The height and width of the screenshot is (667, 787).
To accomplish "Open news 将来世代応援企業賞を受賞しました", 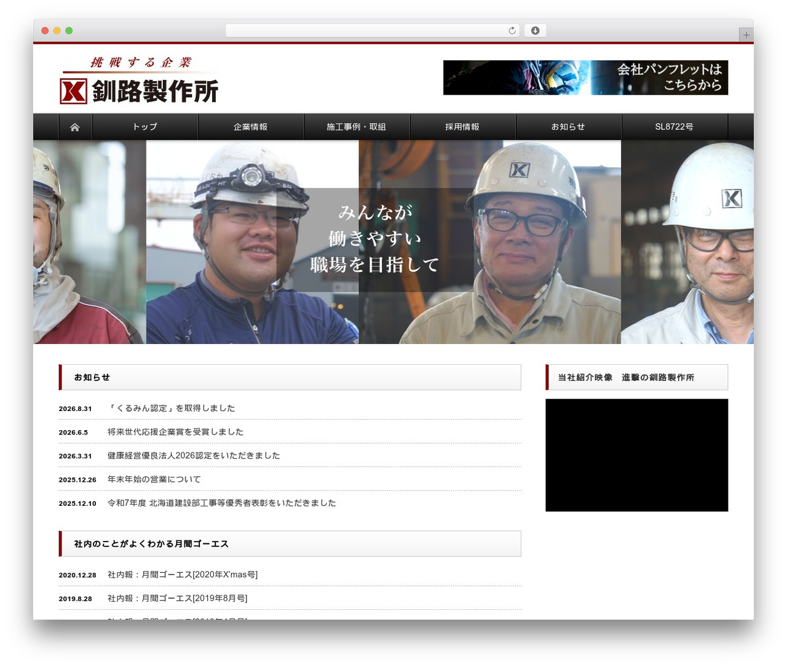I will click(175, 432).
